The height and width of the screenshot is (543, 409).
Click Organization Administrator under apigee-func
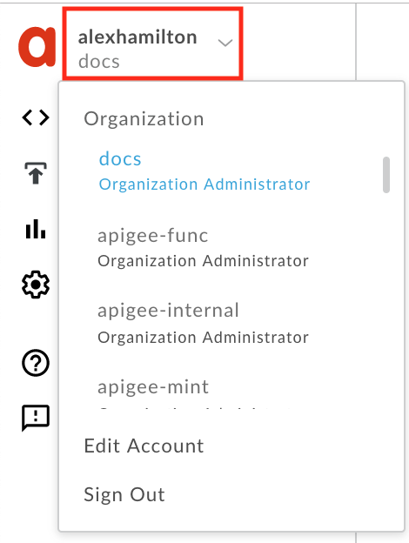pos(204,261)
